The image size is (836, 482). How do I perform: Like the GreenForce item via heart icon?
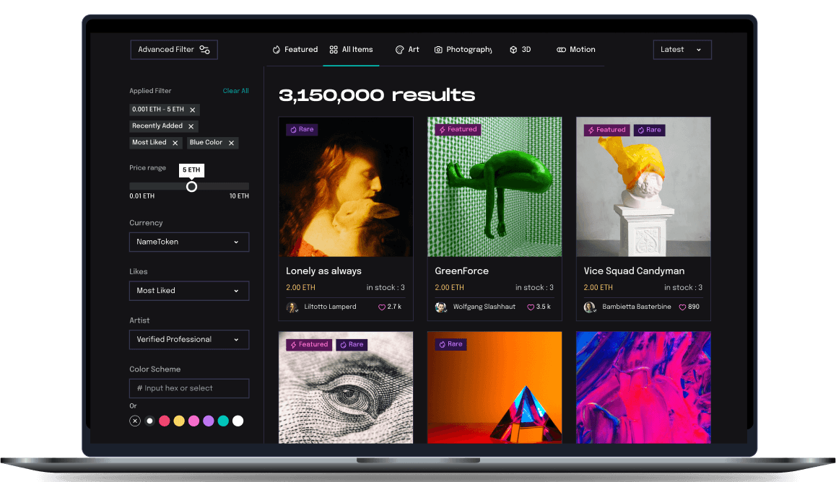tap(531, 307)
